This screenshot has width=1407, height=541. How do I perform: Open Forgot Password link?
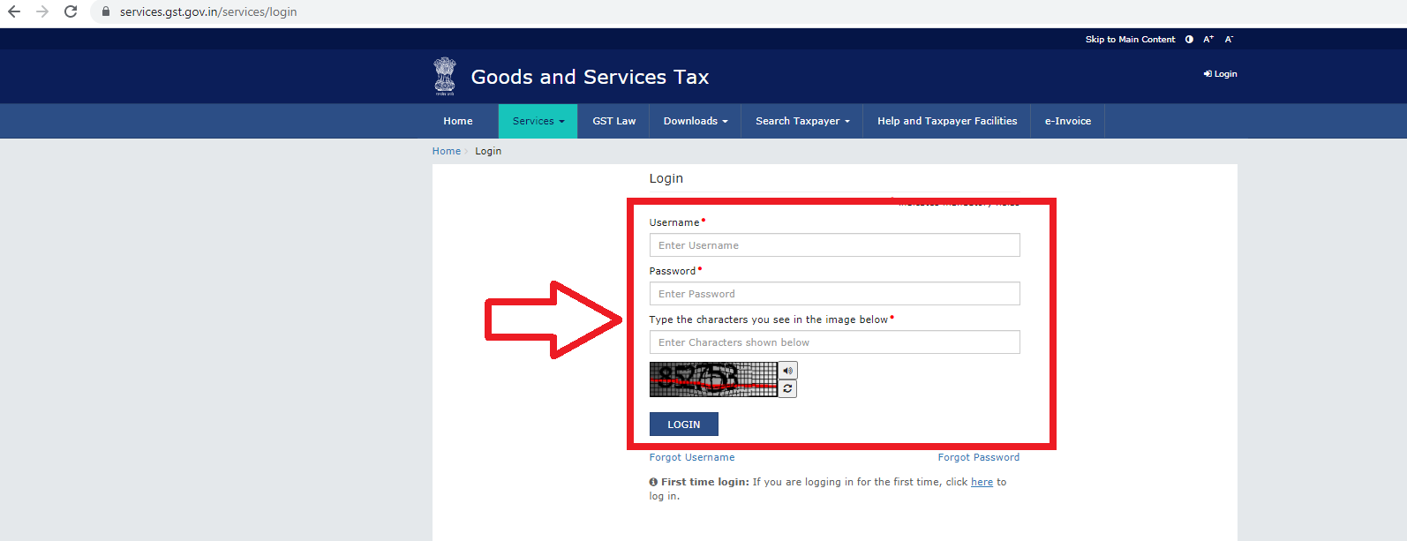[x=979, y=457]
